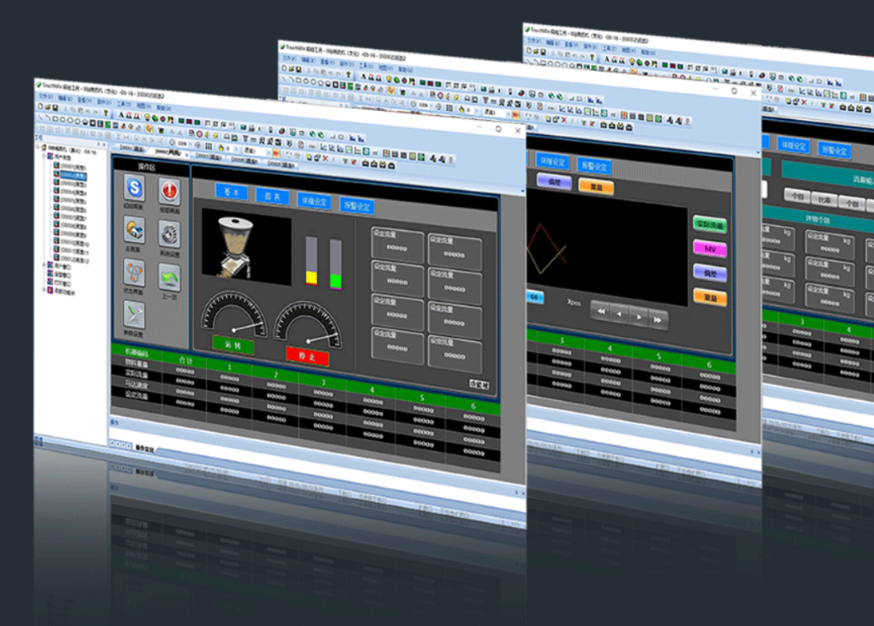Click lightbulb lamp object icon in front window
The image size is (874, 626).
click(148, 117)
